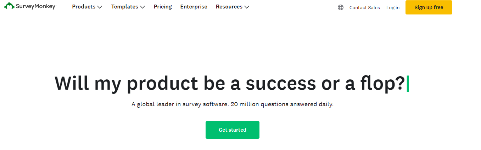The height and width of the screenshot is (150, 481).
Task: Open the Products menu label
Action: [84, 7]
